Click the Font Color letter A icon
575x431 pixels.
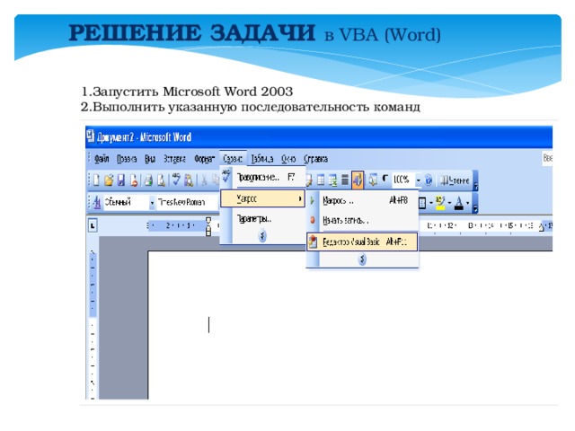(x=459, y=203)
